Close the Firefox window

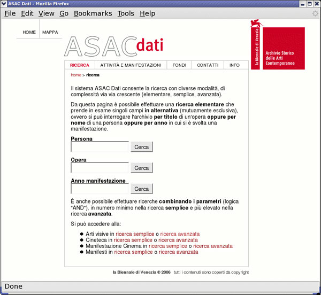317,4
